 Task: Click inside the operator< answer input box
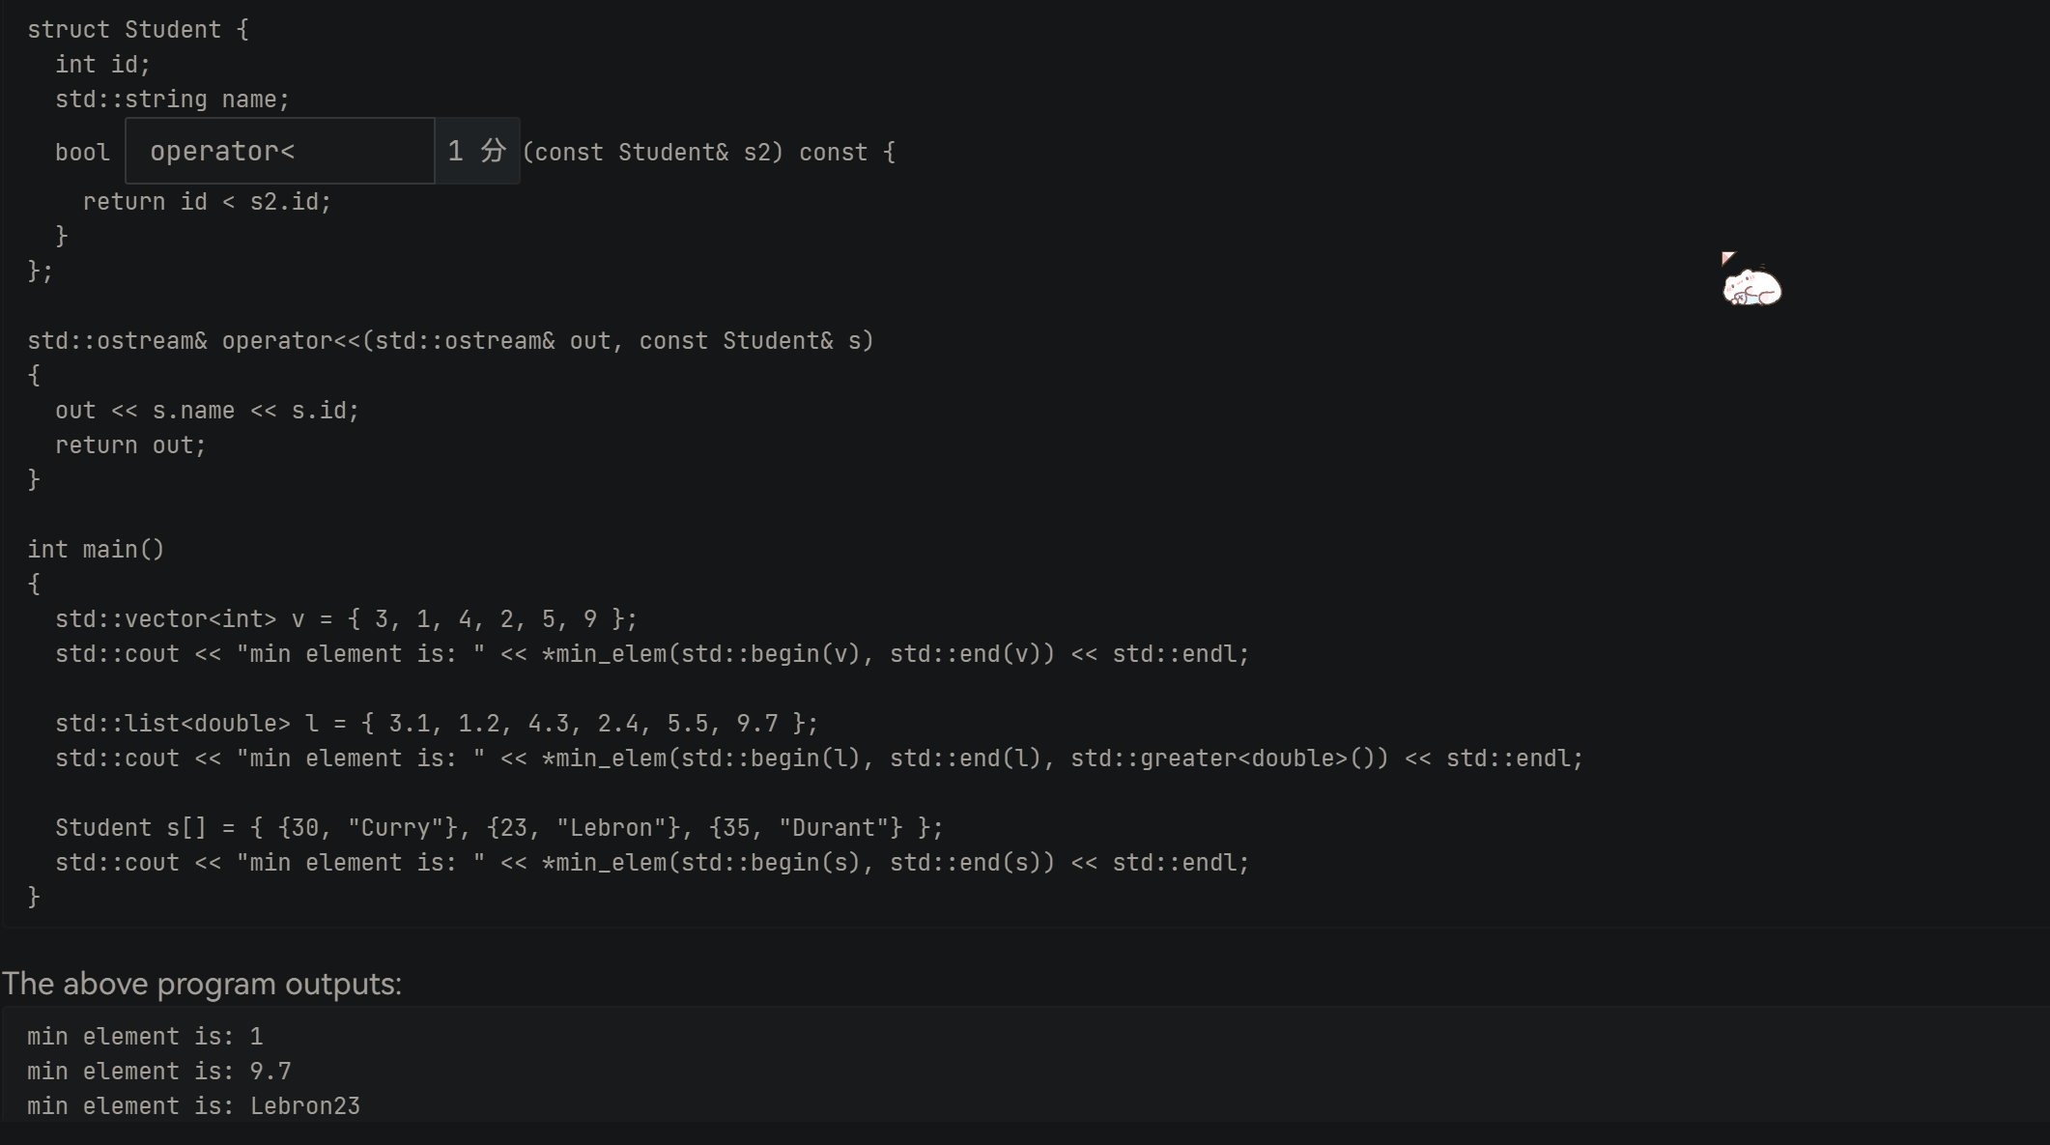tap(280, 152)
